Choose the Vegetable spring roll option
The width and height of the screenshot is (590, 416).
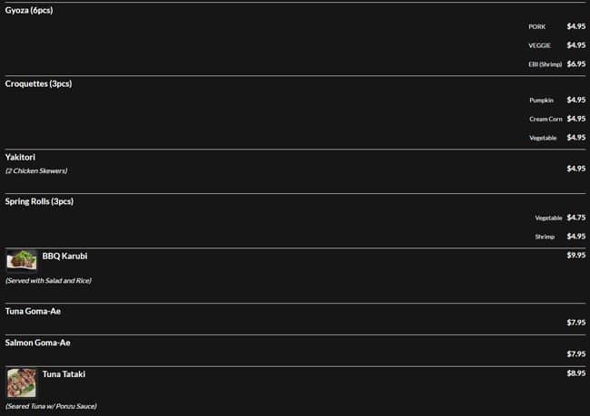pyautogui.click(x=548, y=218)
